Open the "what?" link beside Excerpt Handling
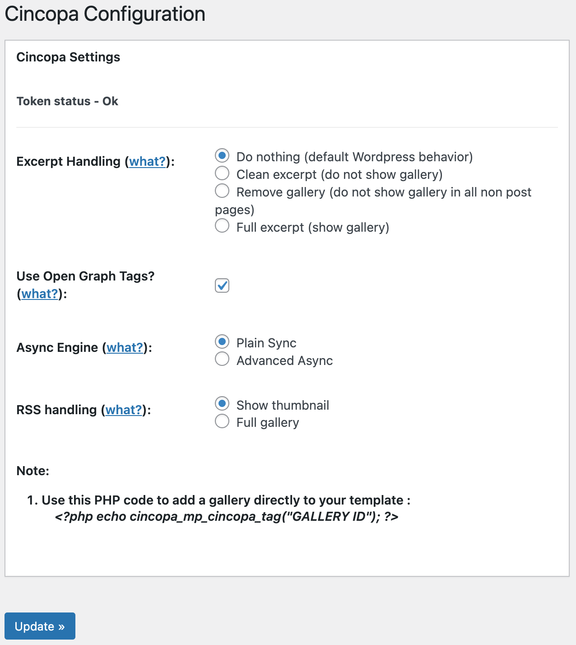 [x=148, y=161]
